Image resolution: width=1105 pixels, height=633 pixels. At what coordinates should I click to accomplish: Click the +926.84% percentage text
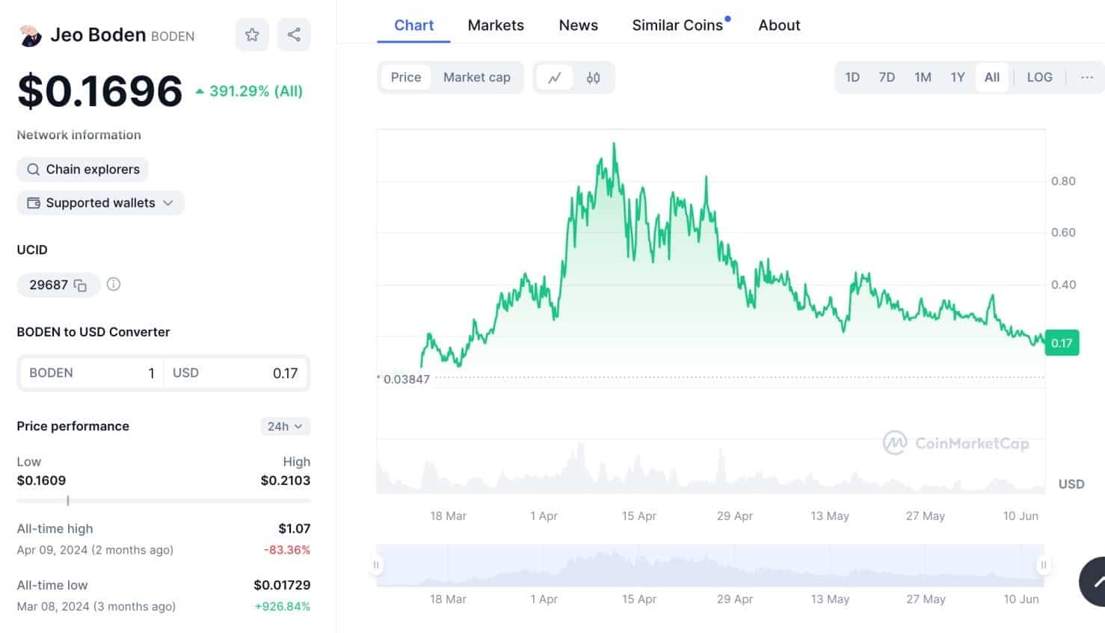point(283,606)
